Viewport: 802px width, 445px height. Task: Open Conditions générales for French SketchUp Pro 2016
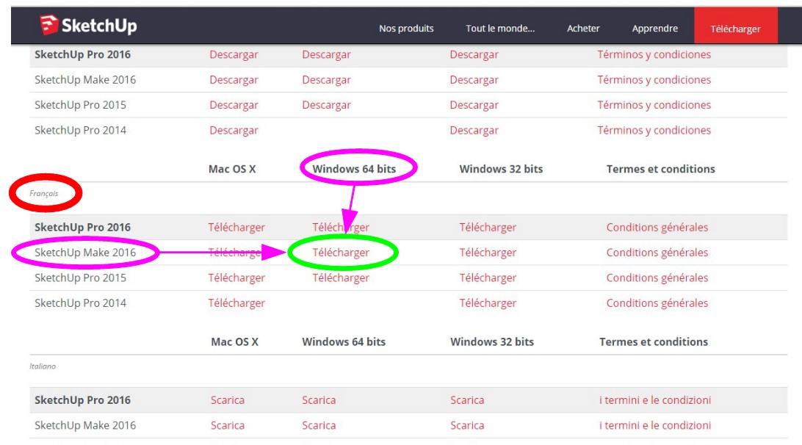pos(657,227)
